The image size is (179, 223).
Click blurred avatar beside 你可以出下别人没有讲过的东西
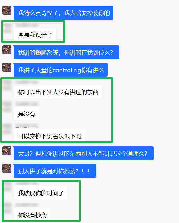click(7, 85)
